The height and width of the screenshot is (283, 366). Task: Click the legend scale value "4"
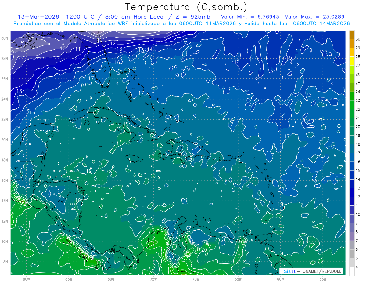point(357,267)
